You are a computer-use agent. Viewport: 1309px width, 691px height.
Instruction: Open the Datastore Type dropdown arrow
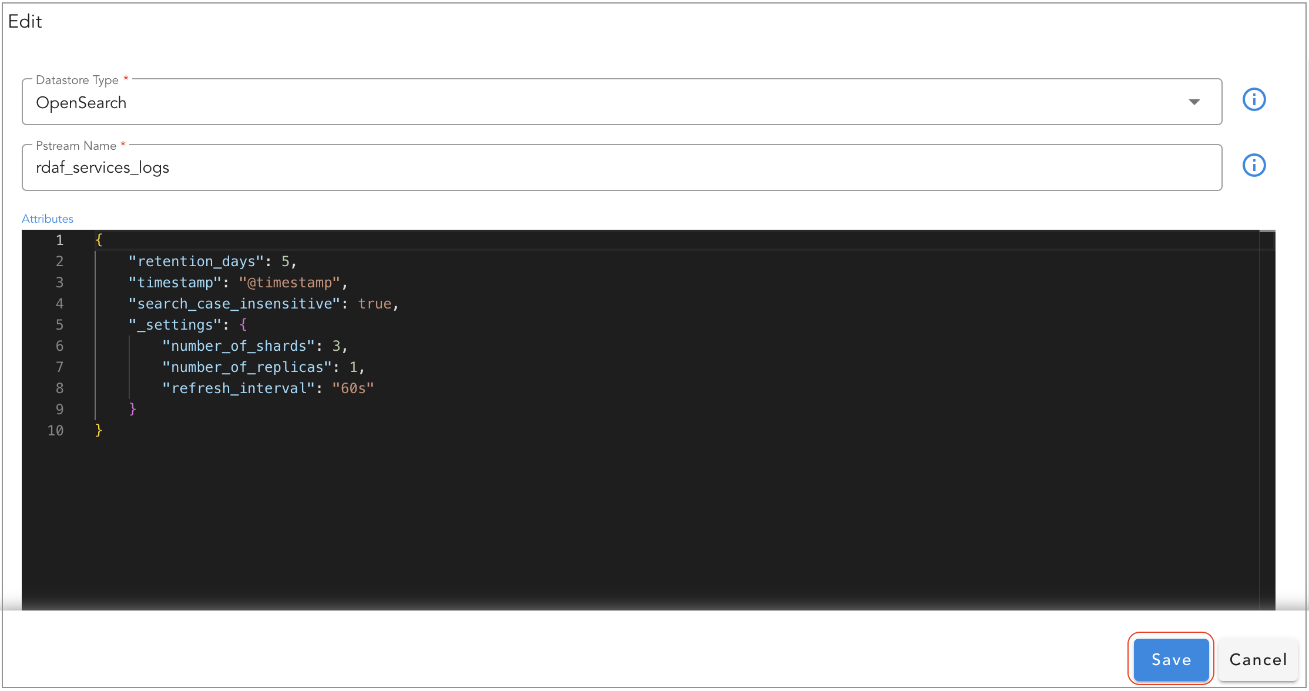coord(1194,102)
